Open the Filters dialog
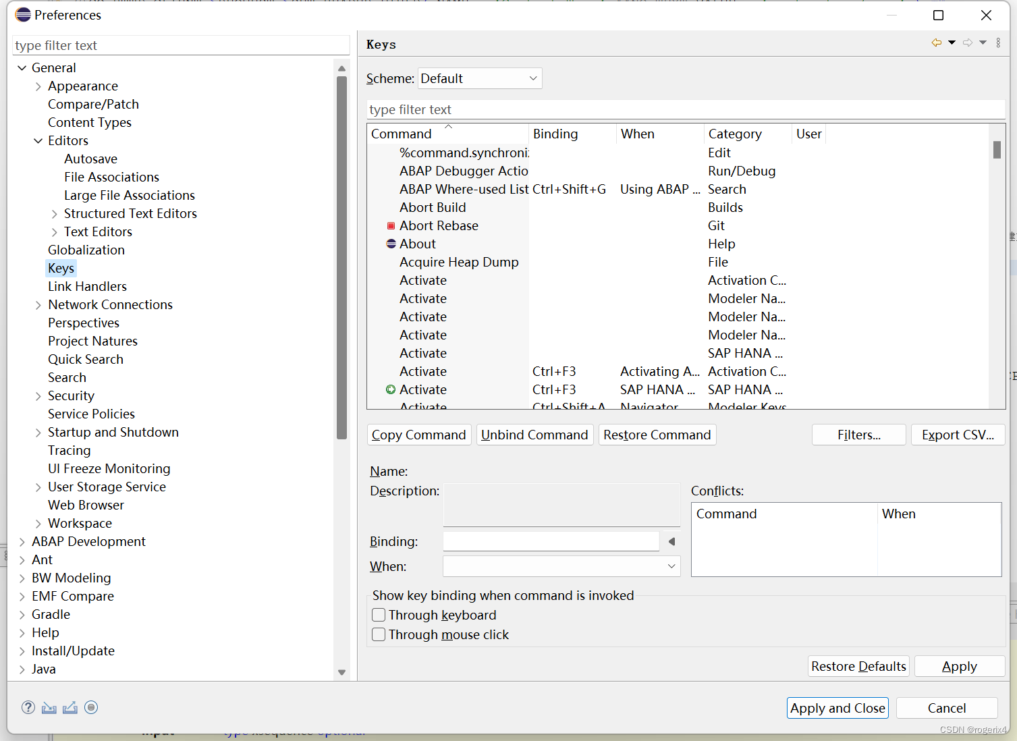The height and width of the screenshot is (741, 1017). click(858, 435)
